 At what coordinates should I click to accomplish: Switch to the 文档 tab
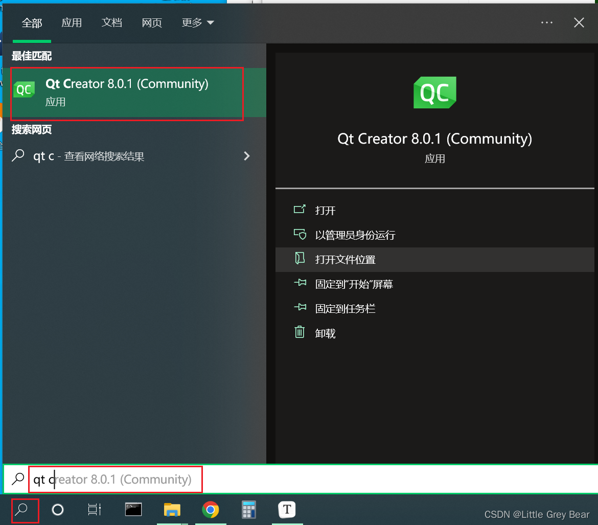pyautogui.click(x=111, y=22)
